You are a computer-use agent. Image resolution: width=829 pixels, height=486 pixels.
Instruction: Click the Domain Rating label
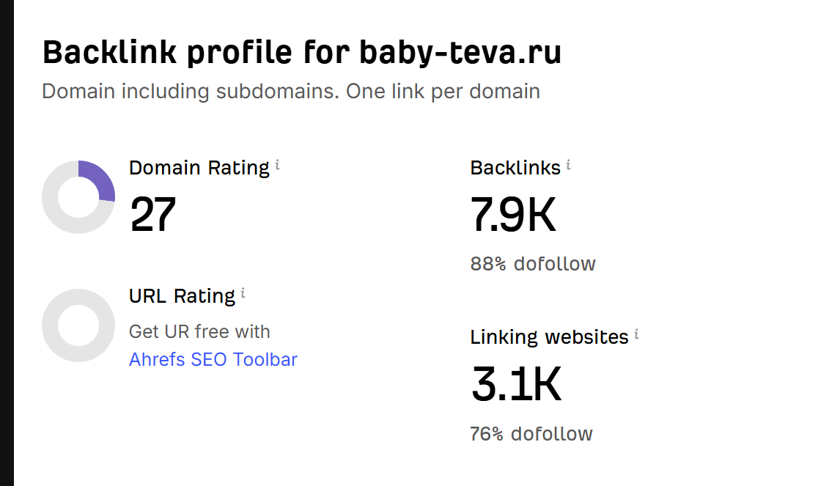[199, 168]
